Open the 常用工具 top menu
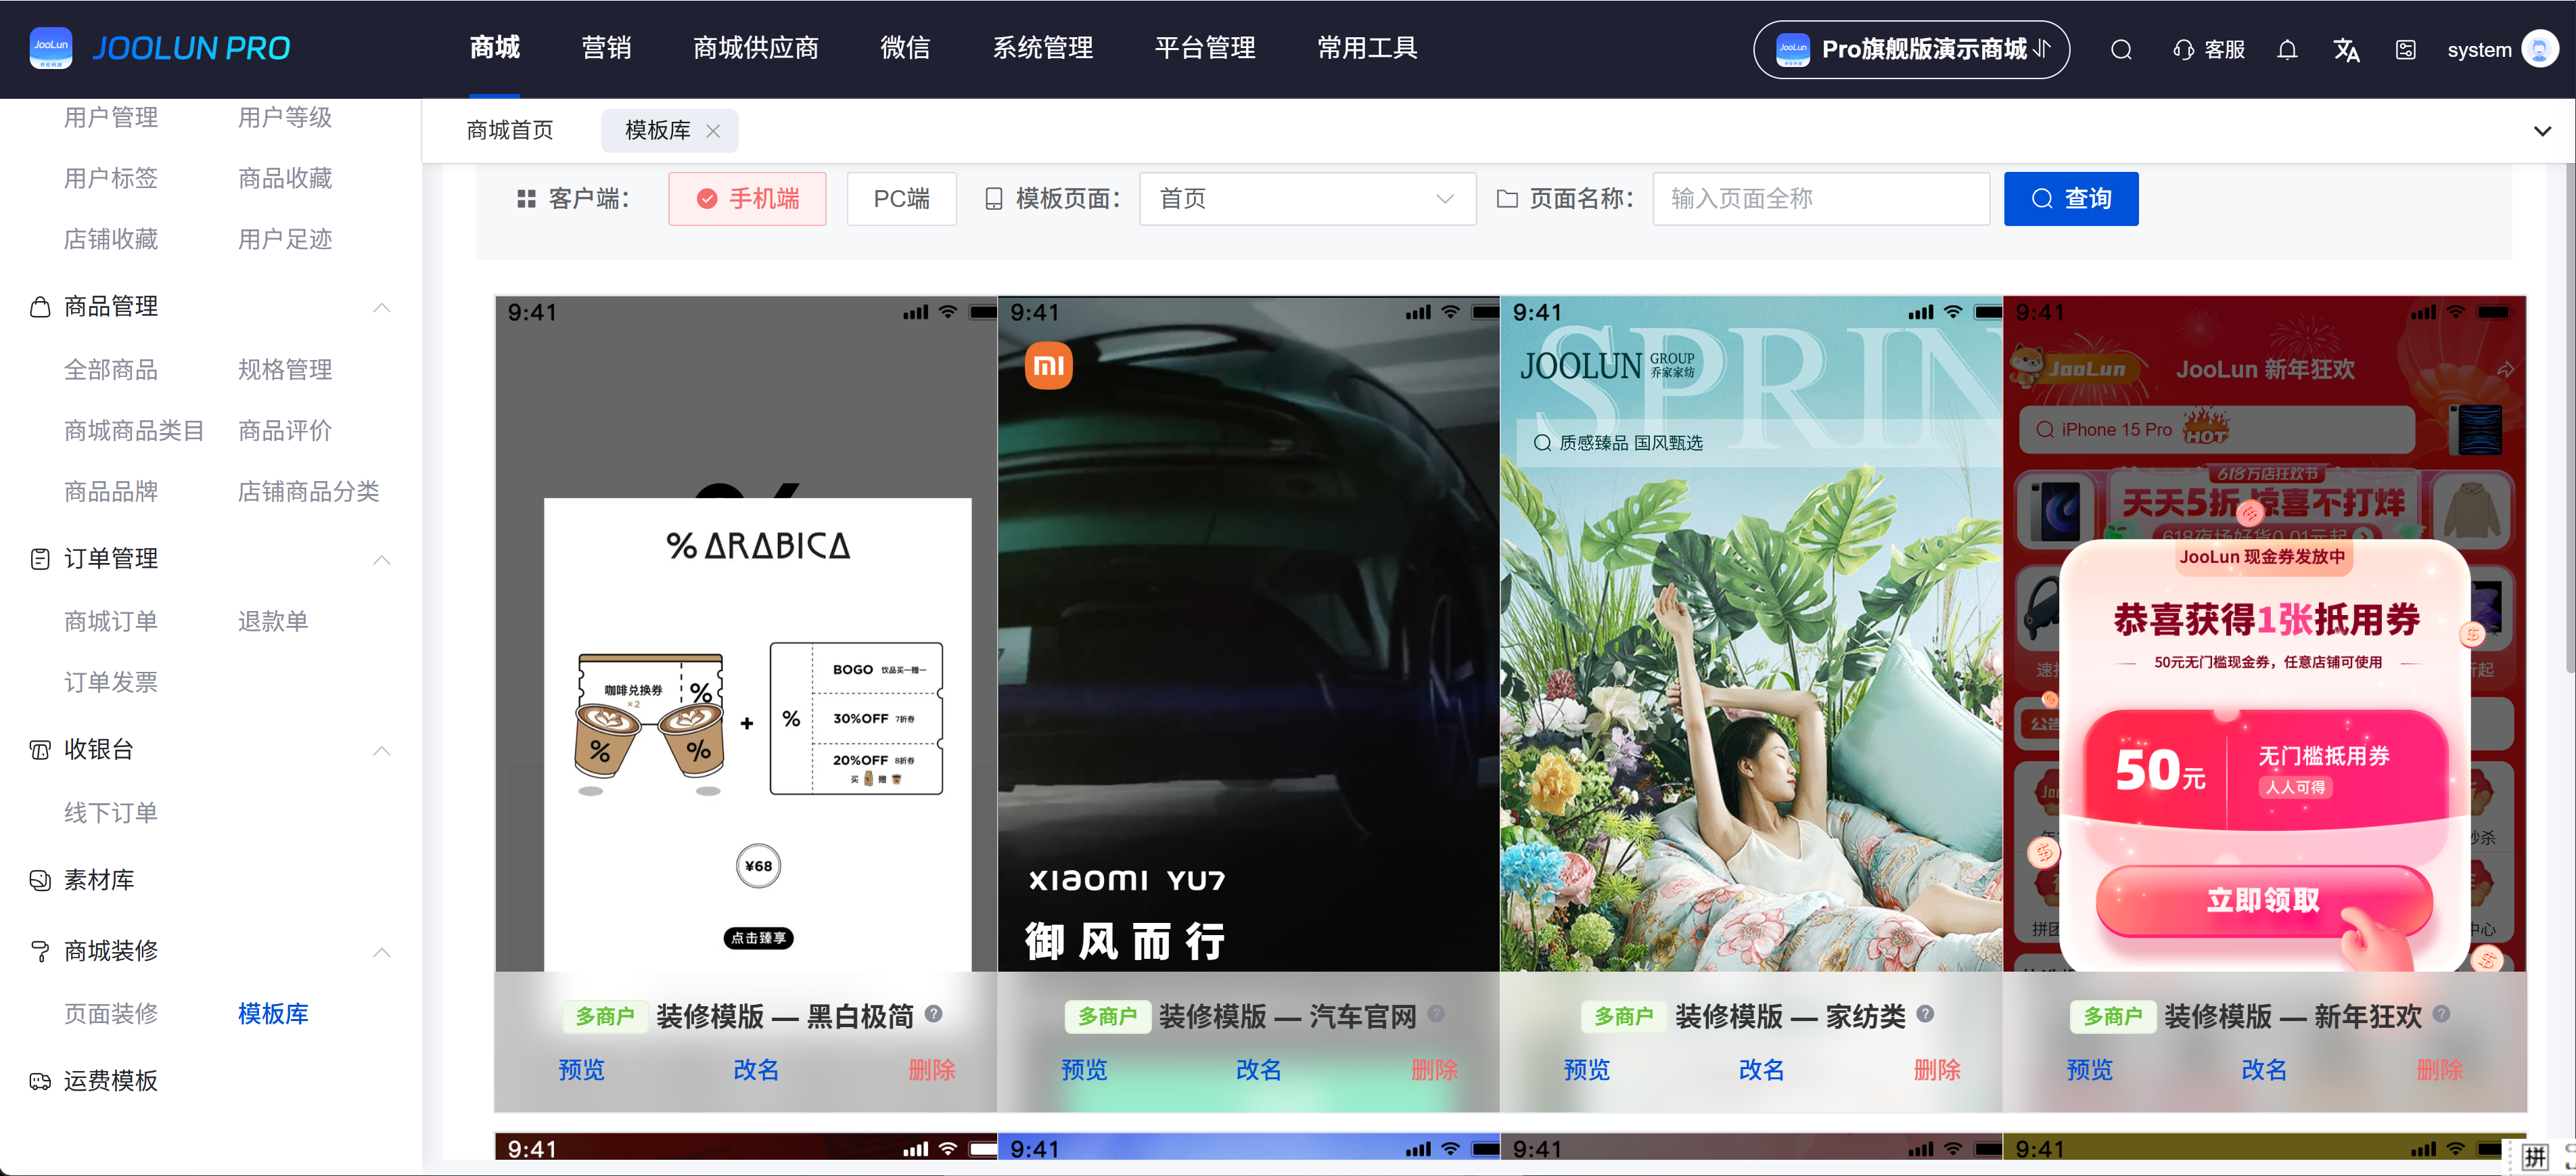The width and height of the screenshot is (2576, 1176). pos(1367,48)
